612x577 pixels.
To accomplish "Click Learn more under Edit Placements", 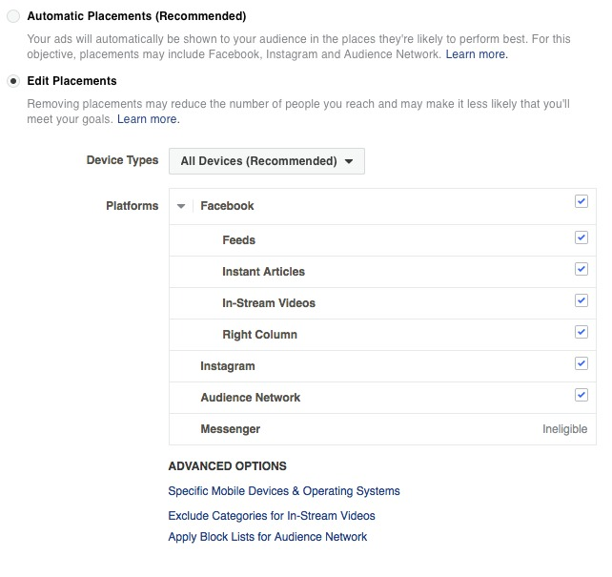I will tap(148, 119).
